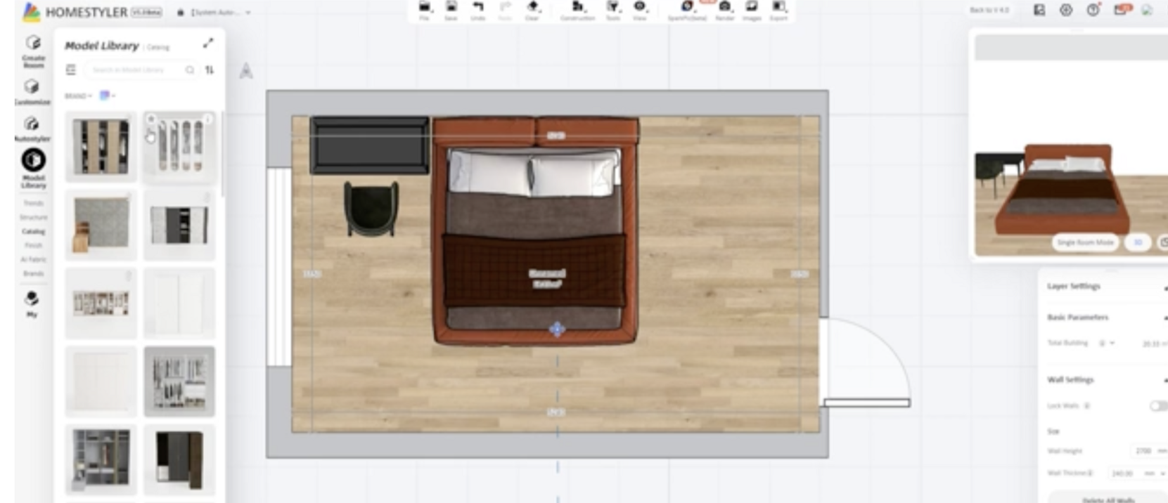Select the Model Library sidebar icon

coord(33,167)
